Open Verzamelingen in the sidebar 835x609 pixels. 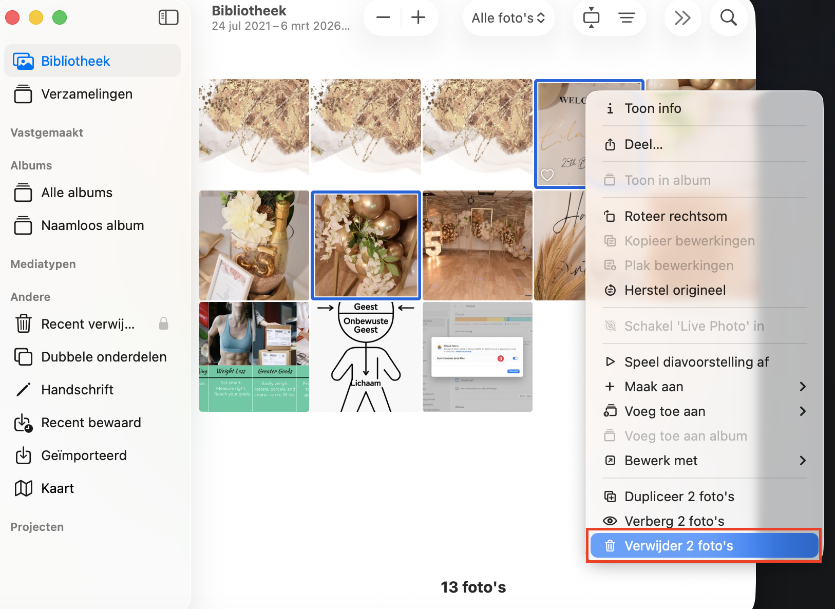tap(87, 94)
